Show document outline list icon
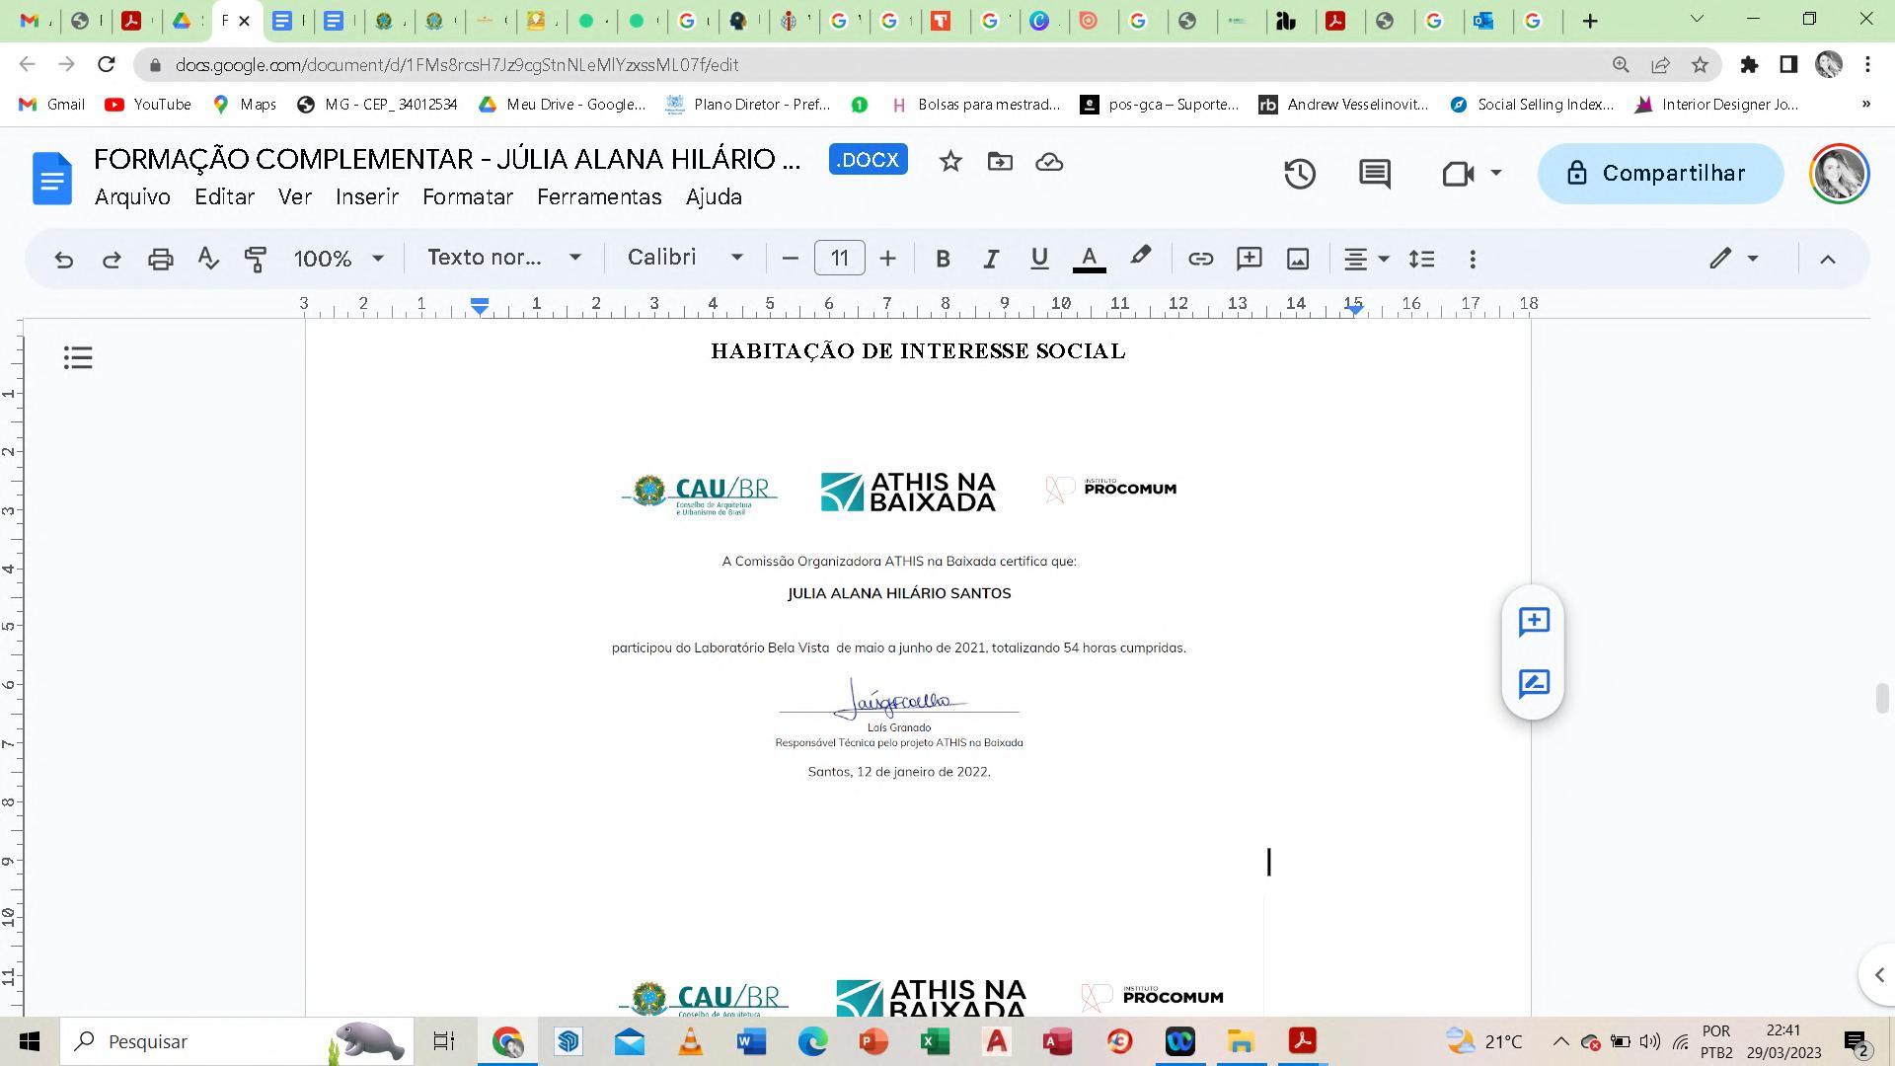1895x1066 pixels. point(78,357)
